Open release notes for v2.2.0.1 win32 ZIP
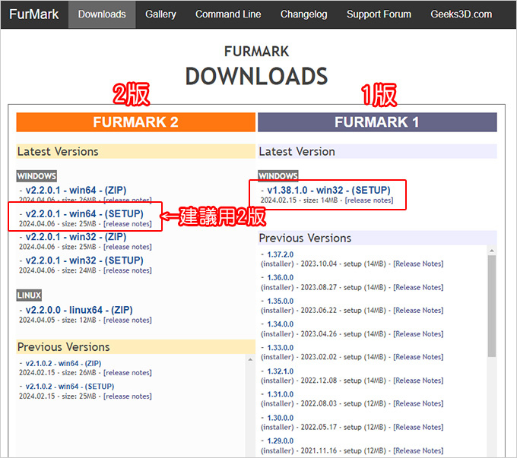Image resolution: width=517 pixels, height=458 pixels. tap(128, 247)
